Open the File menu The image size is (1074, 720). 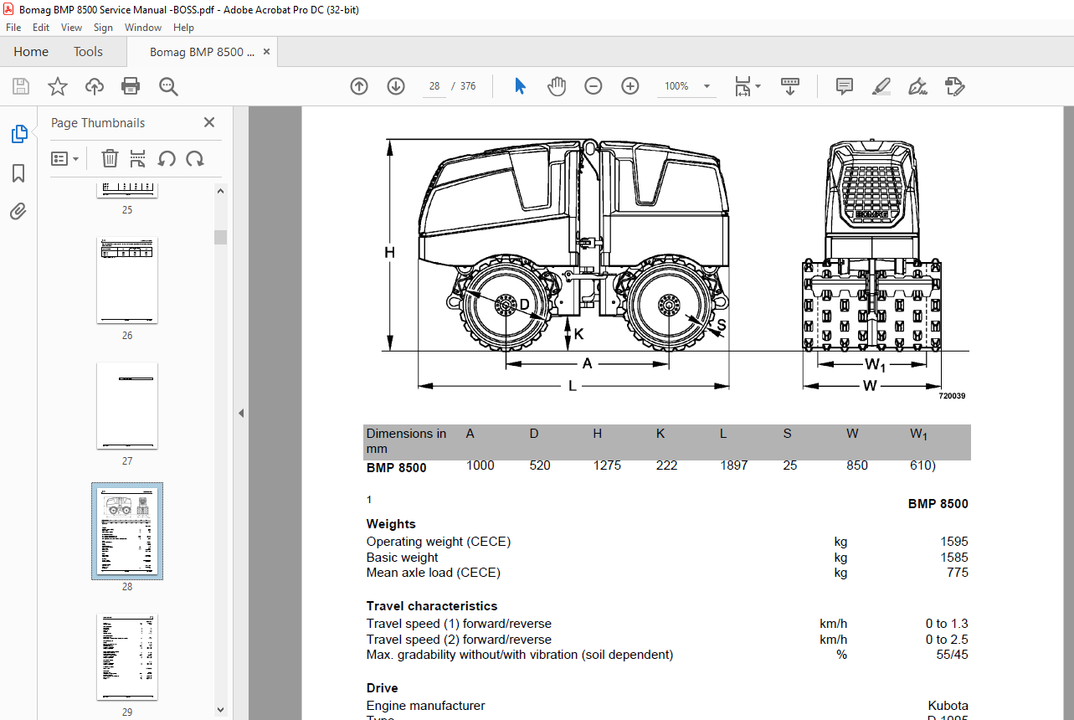[13, 28]
